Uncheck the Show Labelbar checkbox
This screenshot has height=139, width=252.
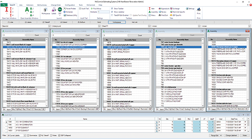coord(112,12)
